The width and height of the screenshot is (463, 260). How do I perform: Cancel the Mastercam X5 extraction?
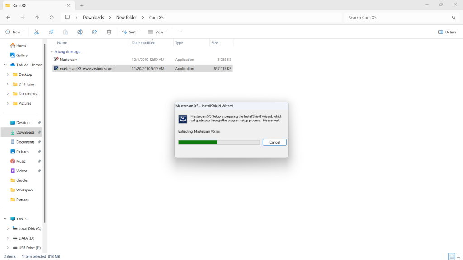coord(274,142)
